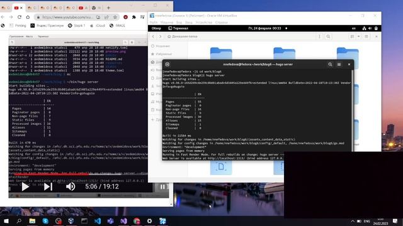Go back in the file manager
This screenshot has height=226, width=403.
(153, 36)
